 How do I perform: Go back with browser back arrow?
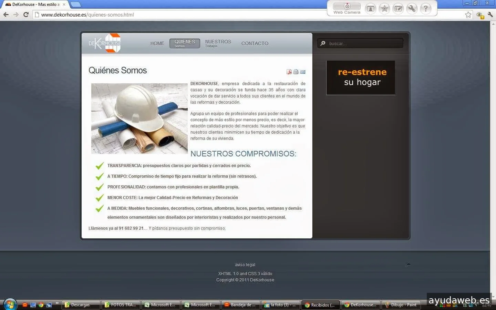pyautogui.click(x=6, y=14)
